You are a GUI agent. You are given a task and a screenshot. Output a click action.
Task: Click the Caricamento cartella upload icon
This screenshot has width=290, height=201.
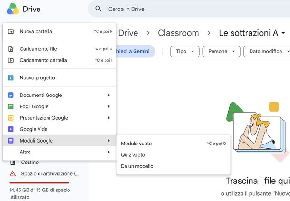(x=11, y=60)
